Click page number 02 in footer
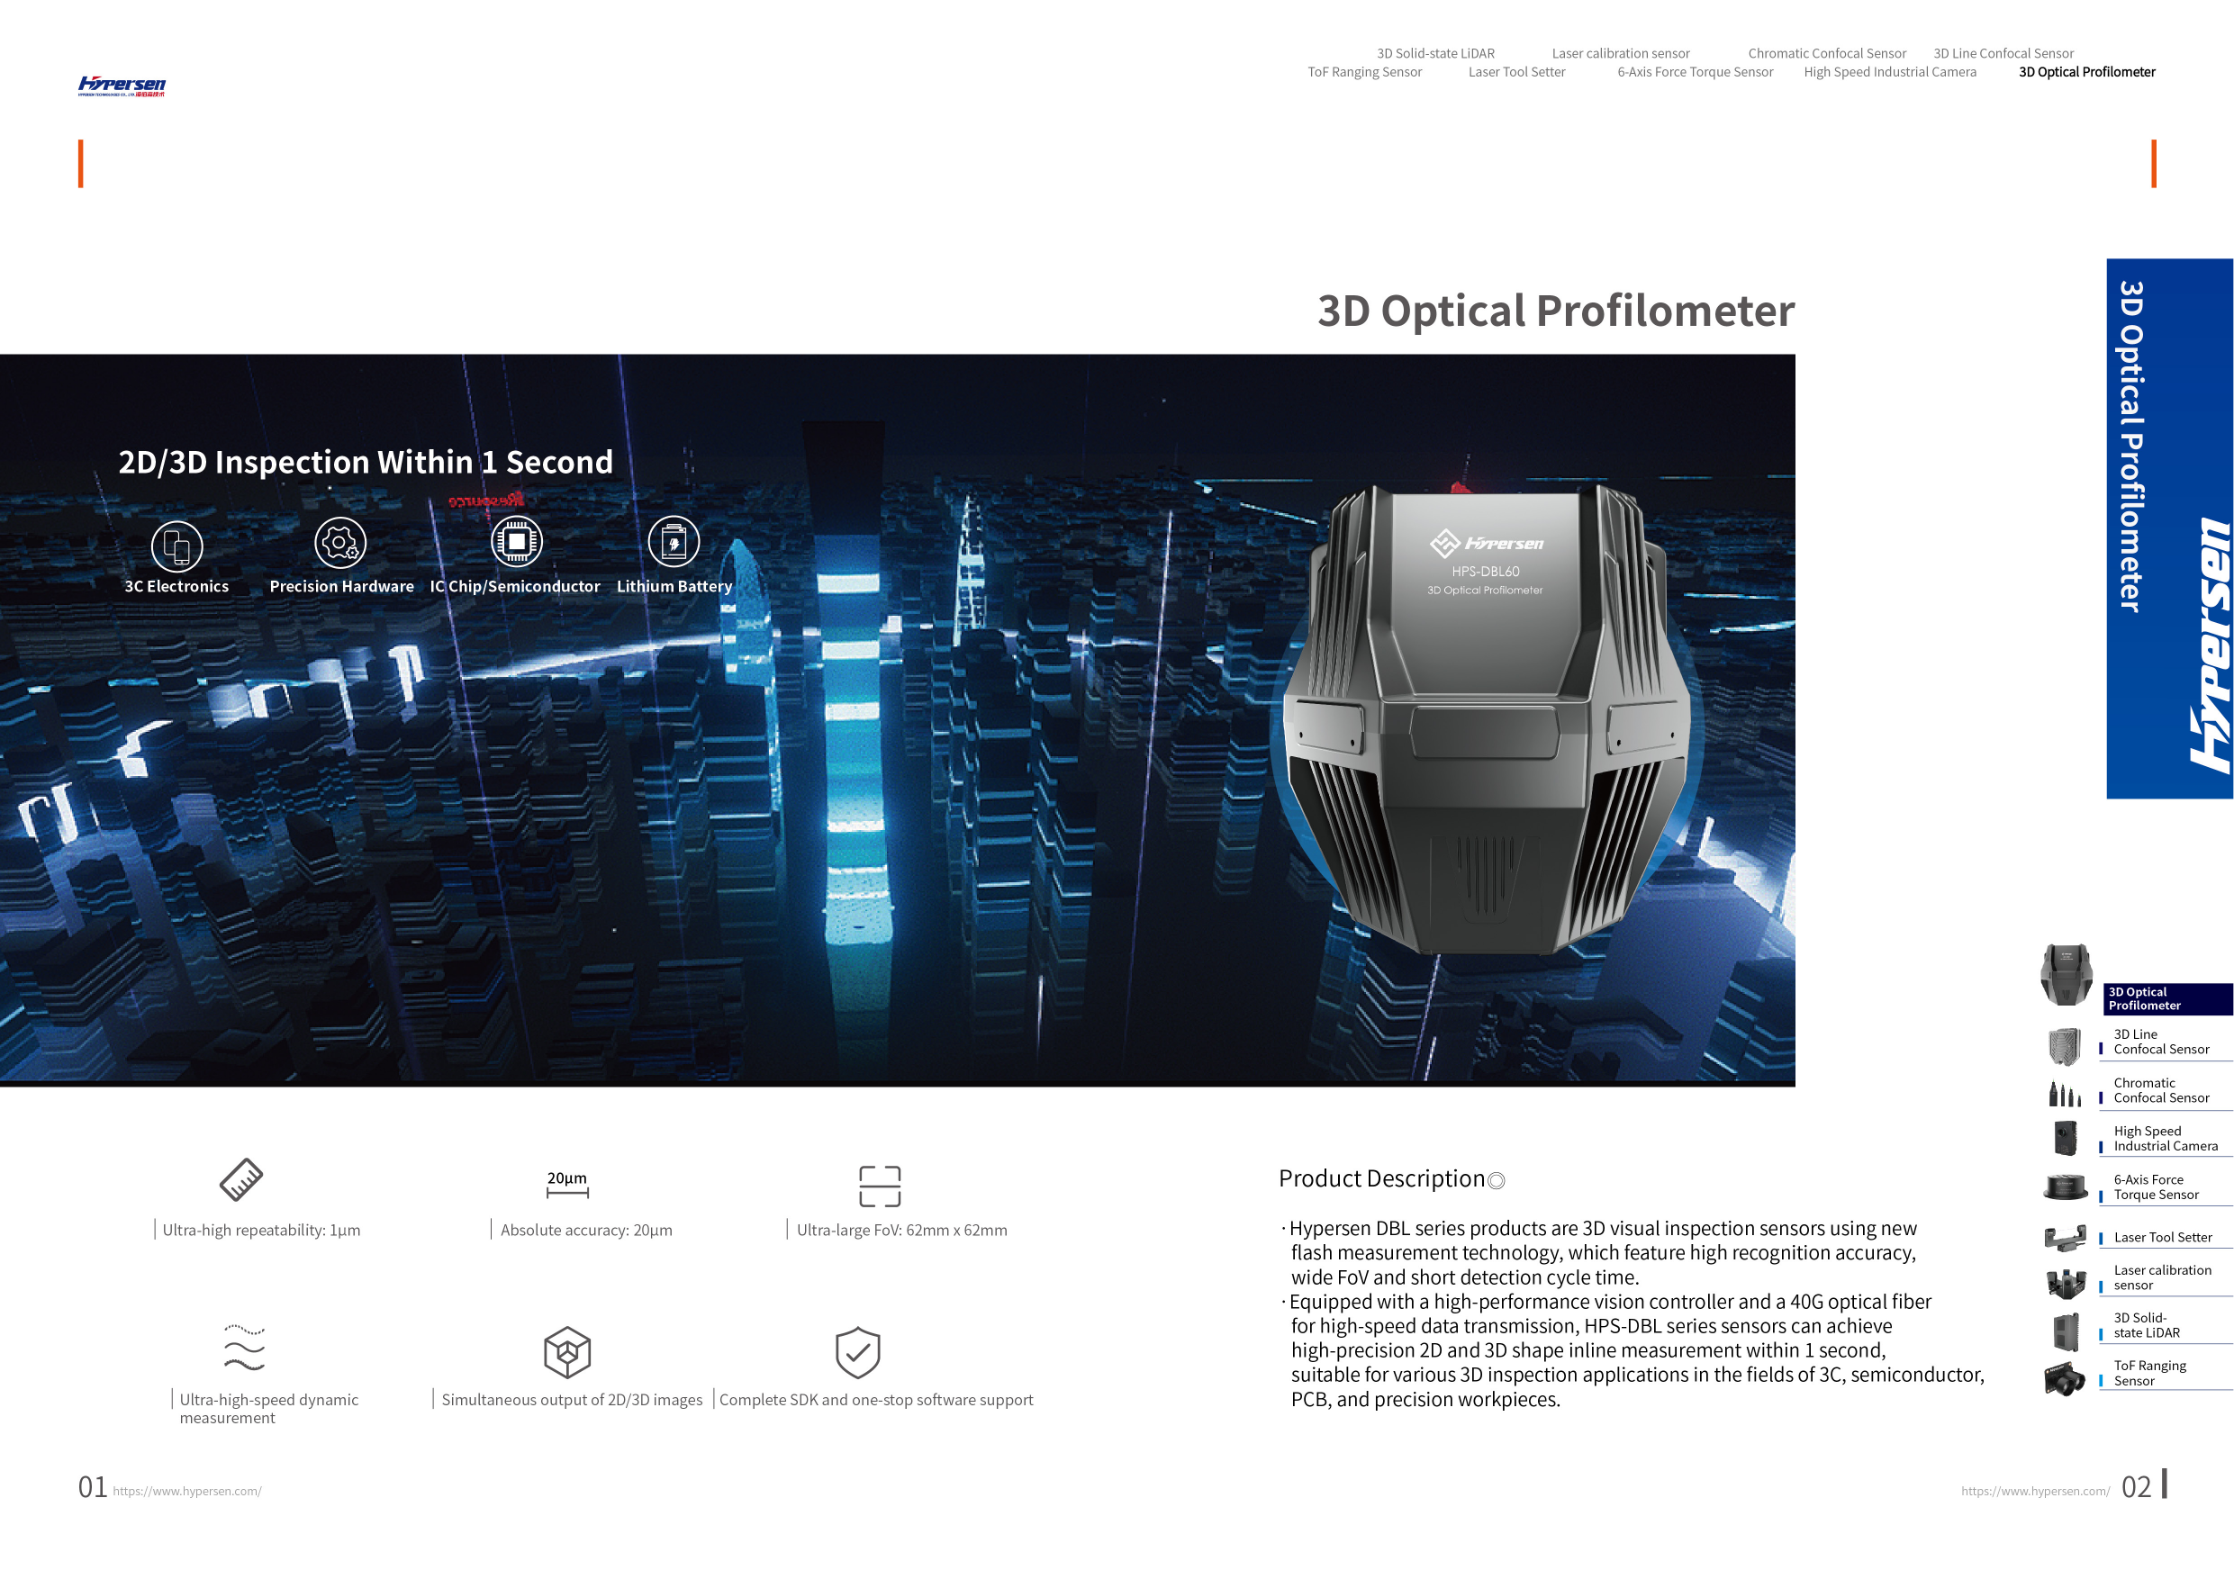This screenshot has width=2234, height=1579. 2137,1487
